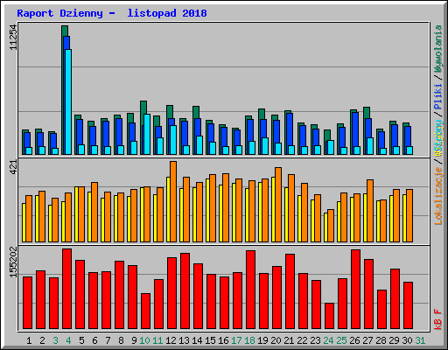Click green day label 4 on x-axis
The image size is (448, 350).
68,340
